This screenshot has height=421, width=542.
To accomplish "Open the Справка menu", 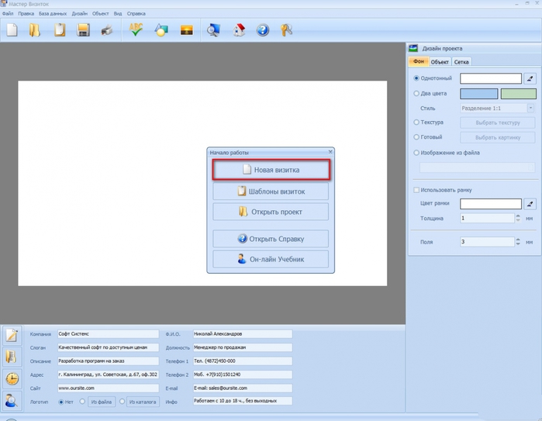I will coord(136,13).
